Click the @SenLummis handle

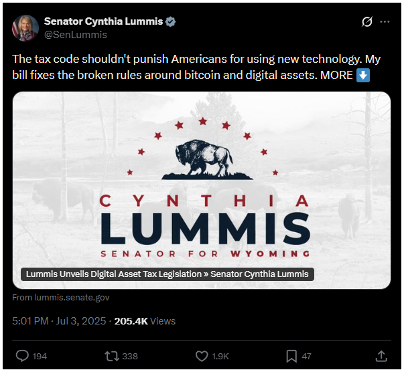pos(75,34)
